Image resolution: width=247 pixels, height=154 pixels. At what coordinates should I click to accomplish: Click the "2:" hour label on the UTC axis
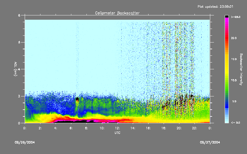pyautogui.click(x=40, y=128)
